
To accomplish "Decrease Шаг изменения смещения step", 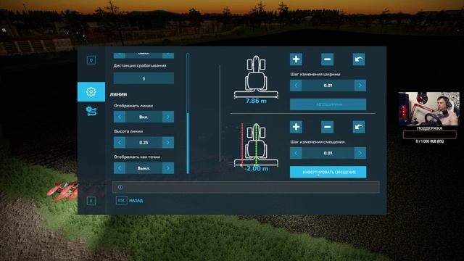I will [296, 153].
